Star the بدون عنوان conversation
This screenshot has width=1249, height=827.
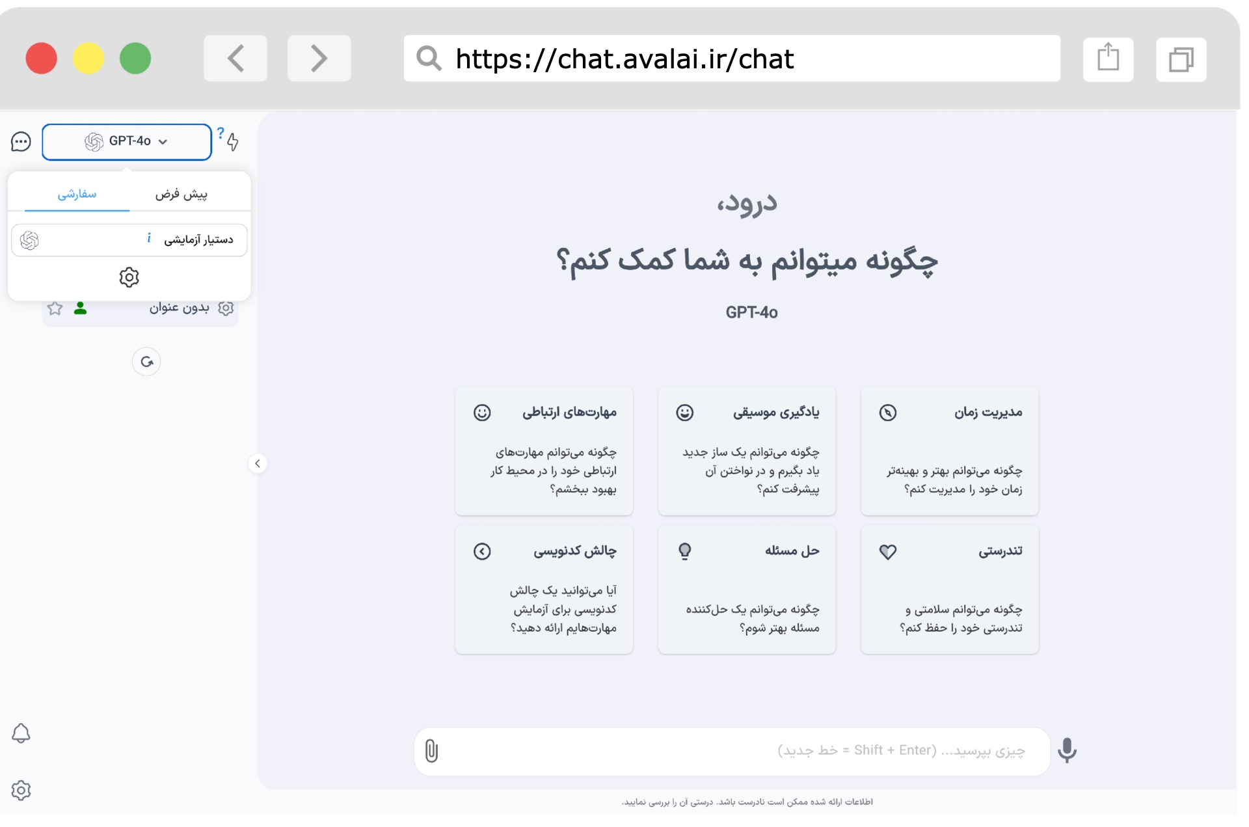point(55,308)
